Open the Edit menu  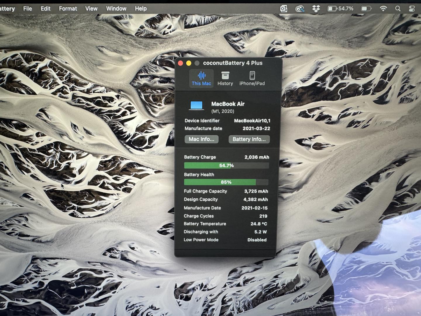pyautogui.click(x=45, y=8)
